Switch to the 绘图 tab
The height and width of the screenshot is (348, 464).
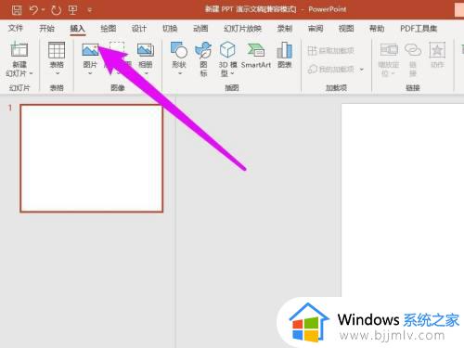[109, 29]
